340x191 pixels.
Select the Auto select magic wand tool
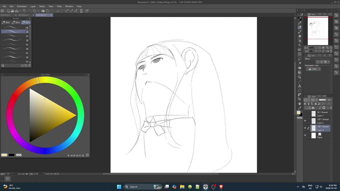point(300,63)
